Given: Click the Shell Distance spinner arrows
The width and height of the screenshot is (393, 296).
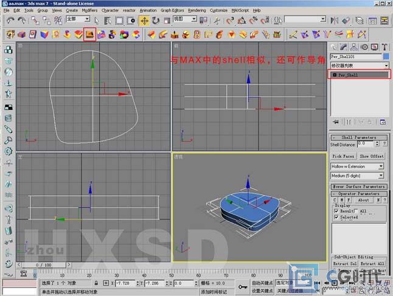Looking at the screenshot, I should click(x=377, y=143).
